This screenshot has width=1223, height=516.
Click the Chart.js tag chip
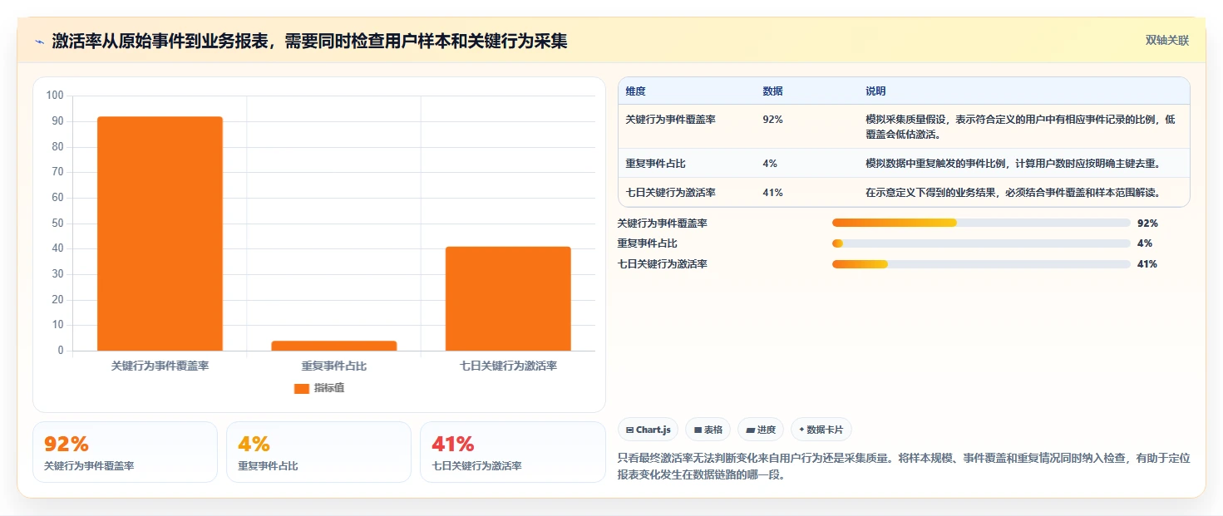pyautogui.click(x=648, y=430)
